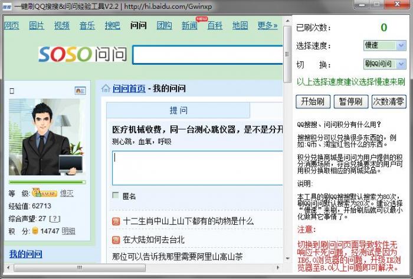Click vertical scrollbar down arrow
The image size is (413, 279).
287,258
